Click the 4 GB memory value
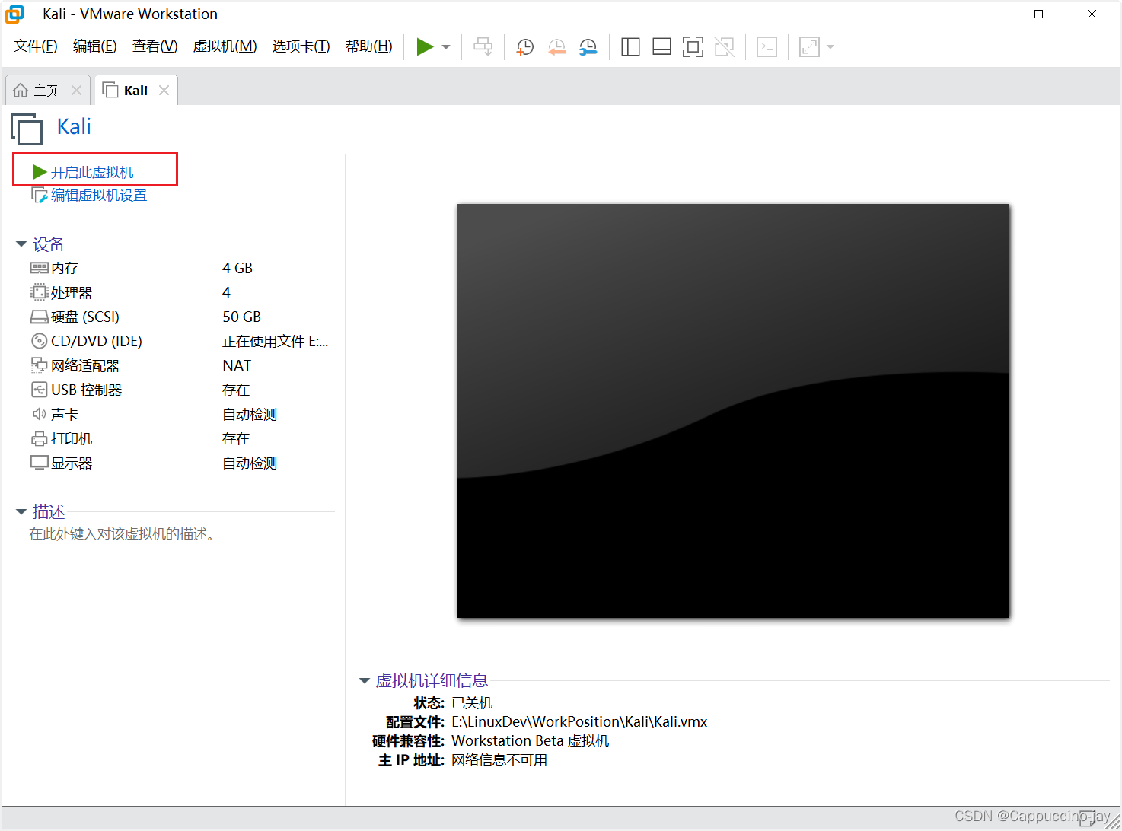This screenshot has width=1122, height=831. tap(237, 268)
